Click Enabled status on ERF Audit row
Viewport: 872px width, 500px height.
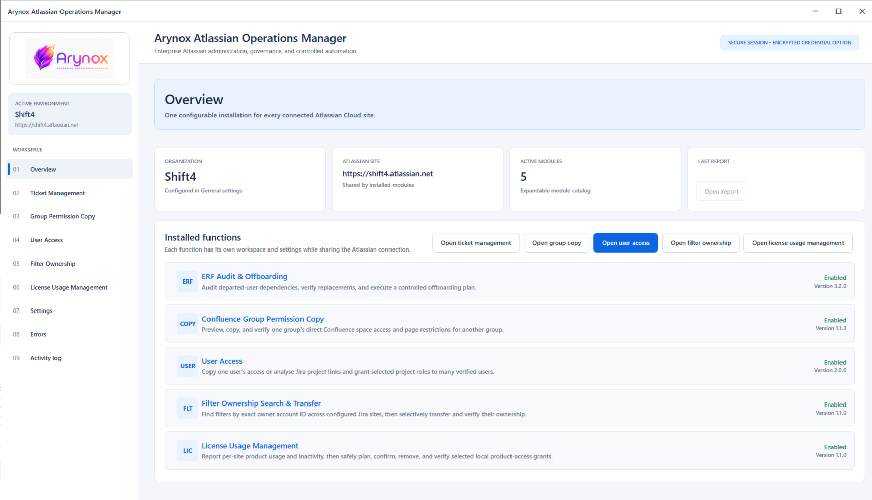click(x=835, y=278)
